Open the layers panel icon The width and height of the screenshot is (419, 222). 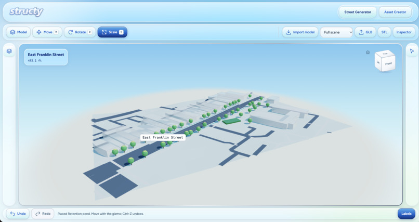point(9,51)
